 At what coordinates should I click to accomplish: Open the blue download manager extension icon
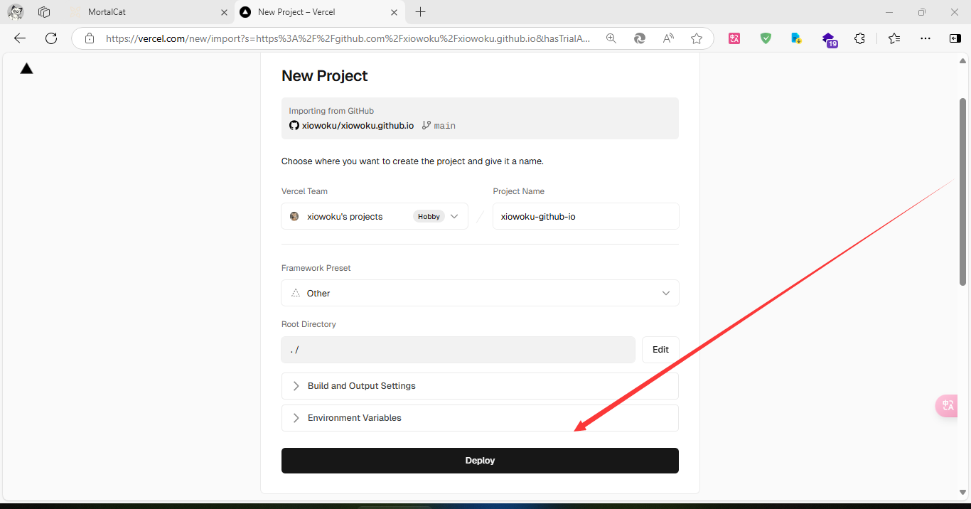pyautogui.click(x=797, y=38)
